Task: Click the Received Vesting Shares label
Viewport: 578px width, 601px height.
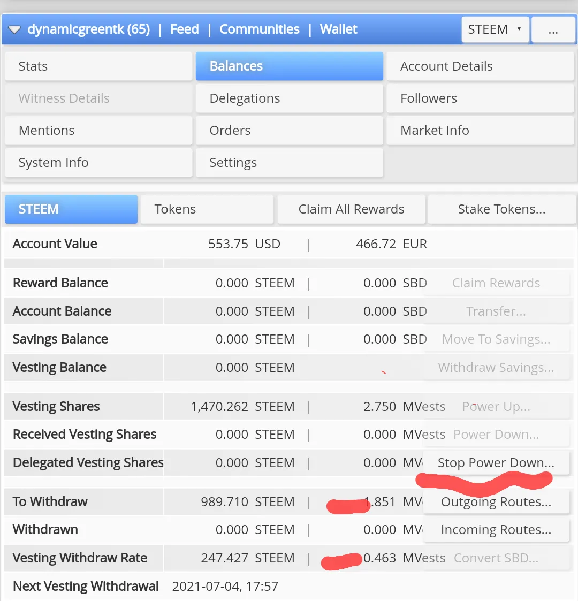Action: pyautogui.click(x=85, y=434)
